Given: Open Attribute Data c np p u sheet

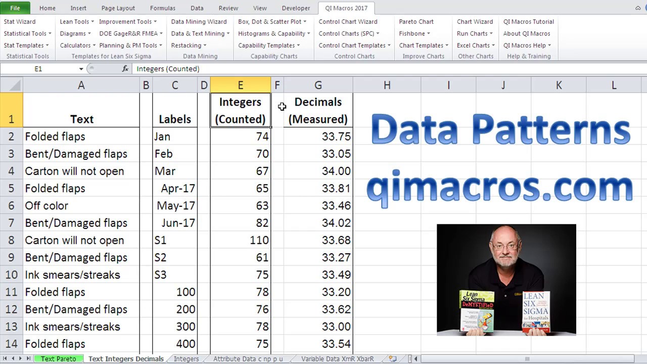Looking at the screenshot, I should coord(248,359).
